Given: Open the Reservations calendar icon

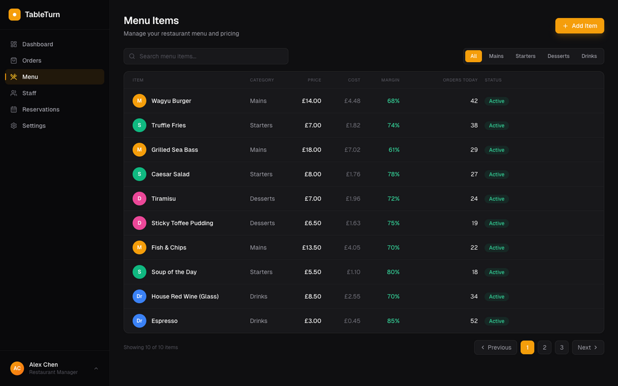Looking at the screenshot, I should 14,109.
